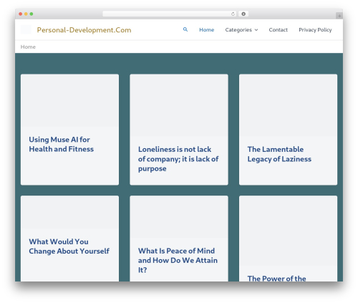Image resolution: width=358 pixels, height=303 pixels.
Task: Open Personal-Development.Com site title link
Action: 84,30
